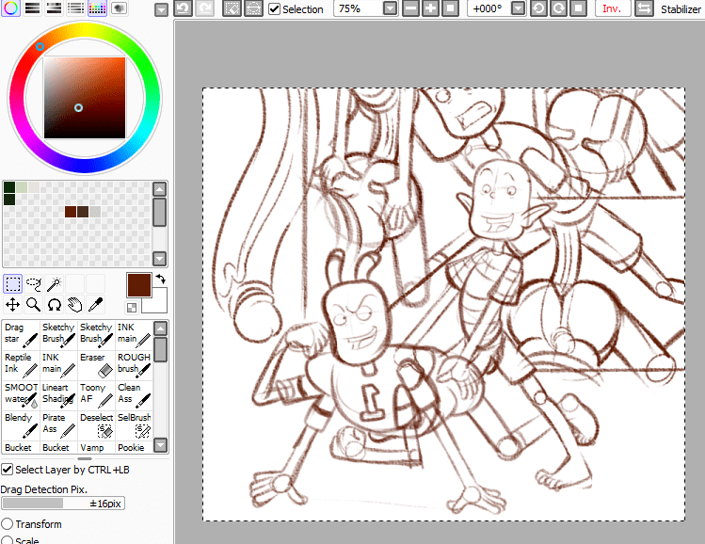Select the hand pan tool
Screen dimensions: 705x544
click(x=75, y=305)
